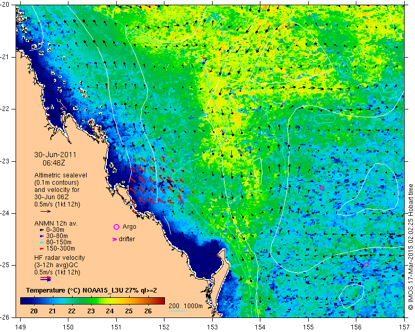Click the time stamp 06:48Z
Image resolution: width=415 pixels, height=332 pixels.
[54, 163]
